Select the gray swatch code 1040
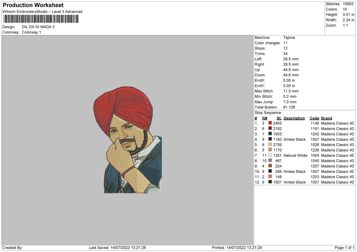The width and height of the screenshot is (357, 252). tap(270, 161)
